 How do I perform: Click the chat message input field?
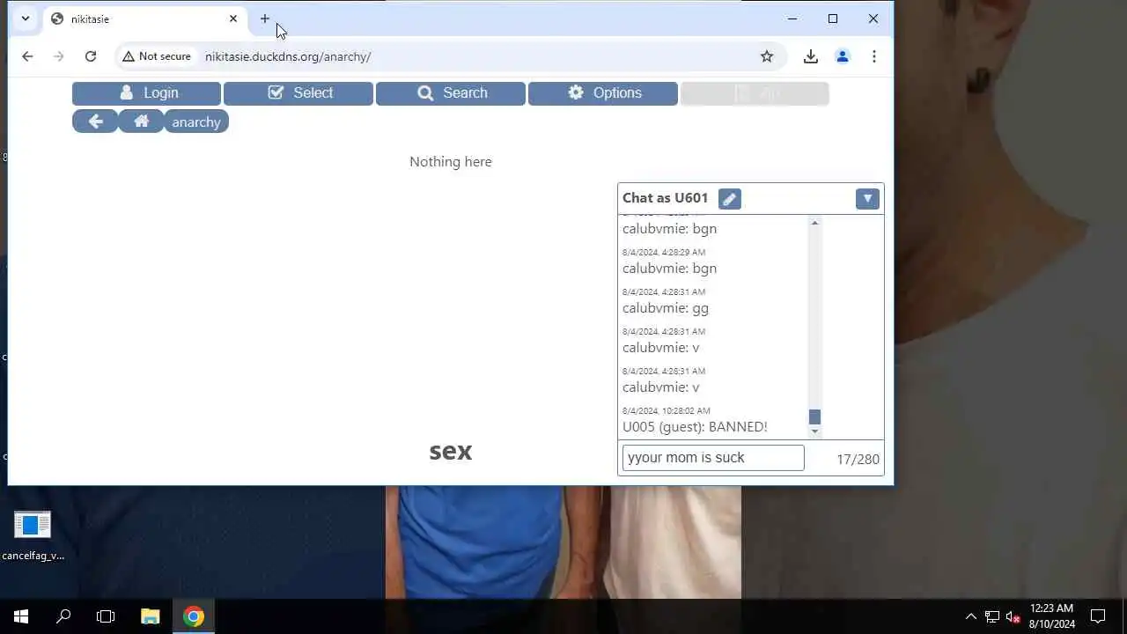pyautogui.click(x=713, y=458)
